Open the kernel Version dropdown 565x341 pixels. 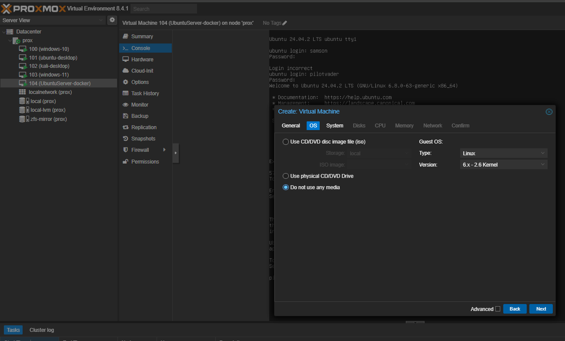click(x=503, y=165)
